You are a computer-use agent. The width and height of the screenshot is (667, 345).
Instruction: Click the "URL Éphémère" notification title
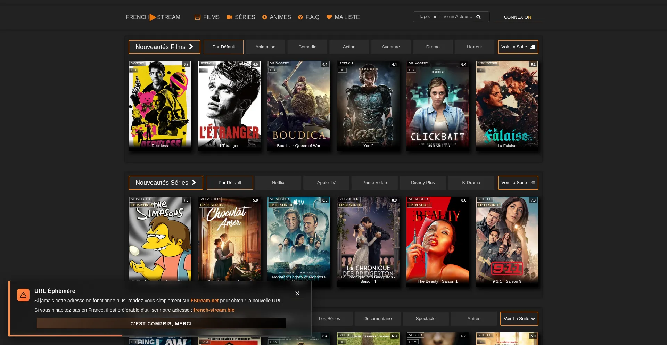pos(55,291)
